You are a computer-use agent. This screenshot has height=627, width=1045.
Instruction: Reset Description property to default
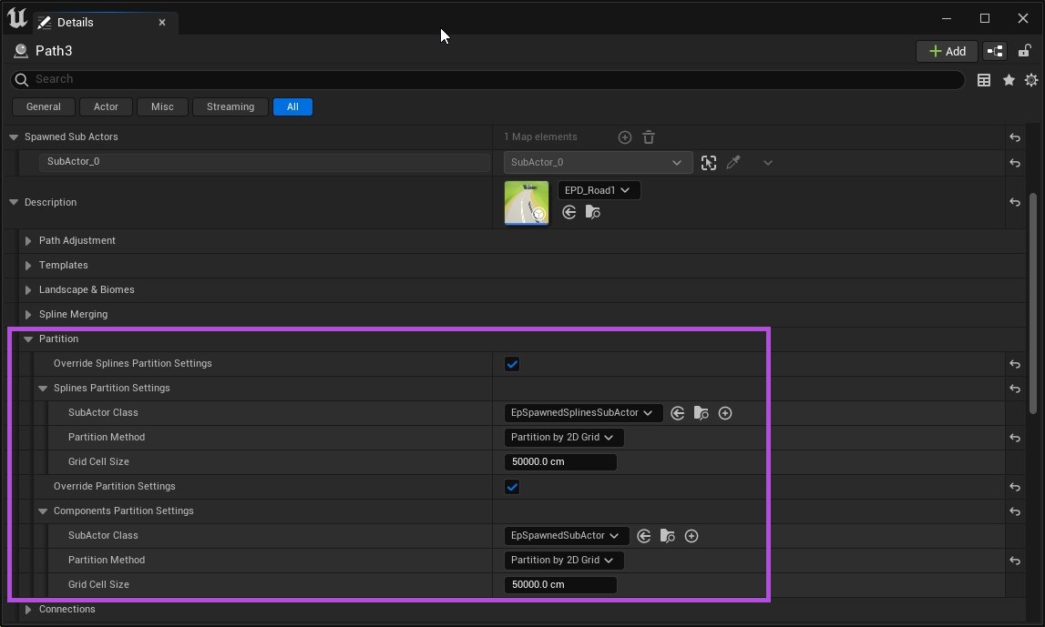tap(1015, 203)
